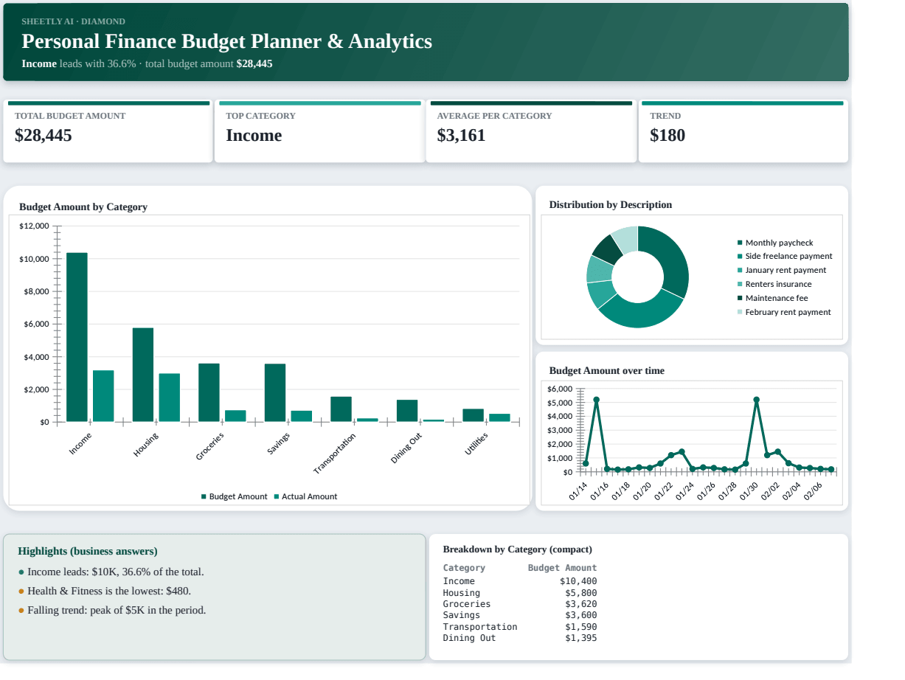Click the Savings budget amount bar
905x680 pixels.
275,393
